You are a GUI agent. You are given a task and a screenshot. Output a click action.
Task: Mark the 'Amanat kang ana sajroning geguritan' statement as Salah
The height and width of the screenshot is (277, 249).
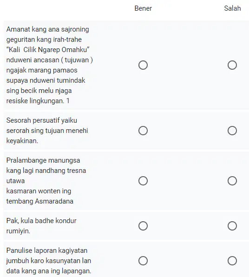(x=232, y=65)
